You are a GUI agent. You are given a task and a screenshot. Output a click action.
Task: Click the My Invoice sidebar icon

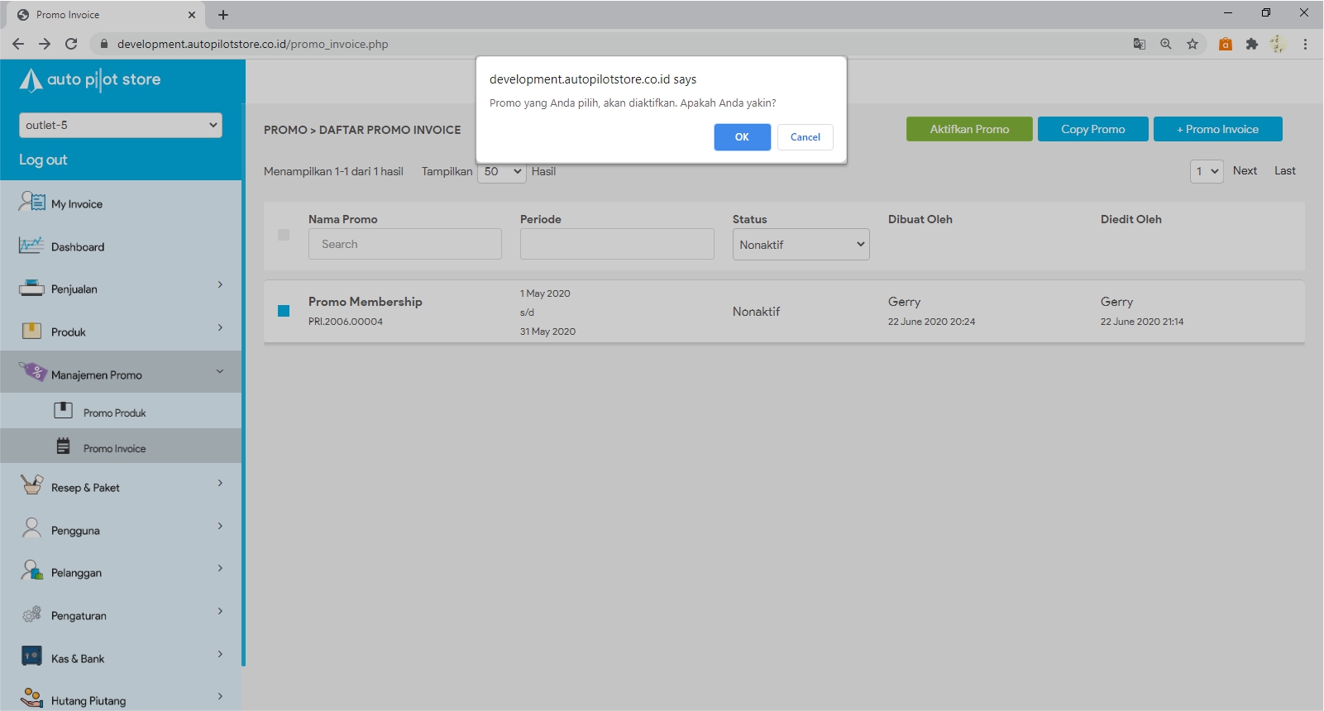pyautogui.click(x=31, y=202)
